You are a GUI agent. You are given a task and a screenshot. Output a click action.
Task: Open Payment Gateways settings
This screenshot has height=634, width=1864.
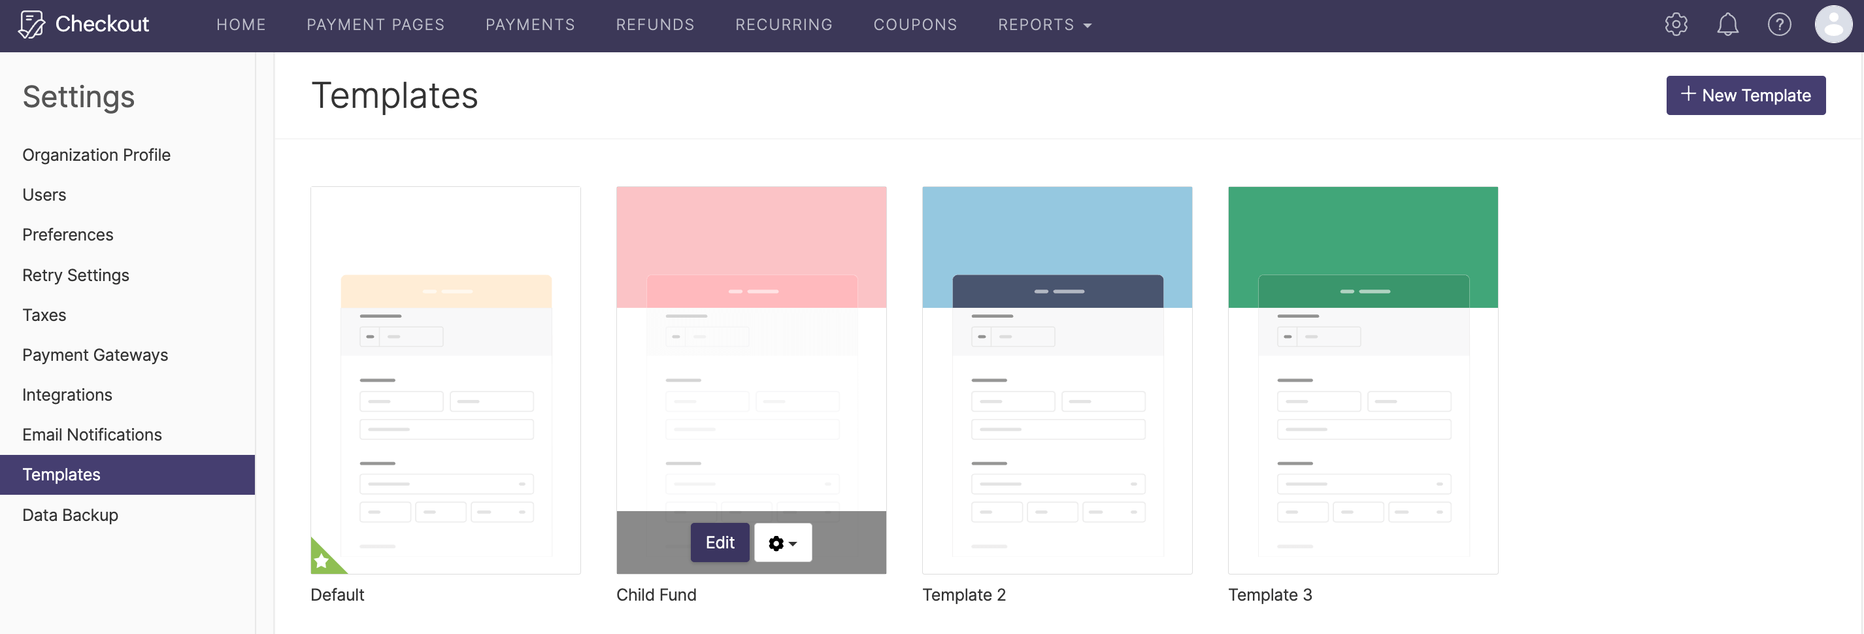(95, 355)
